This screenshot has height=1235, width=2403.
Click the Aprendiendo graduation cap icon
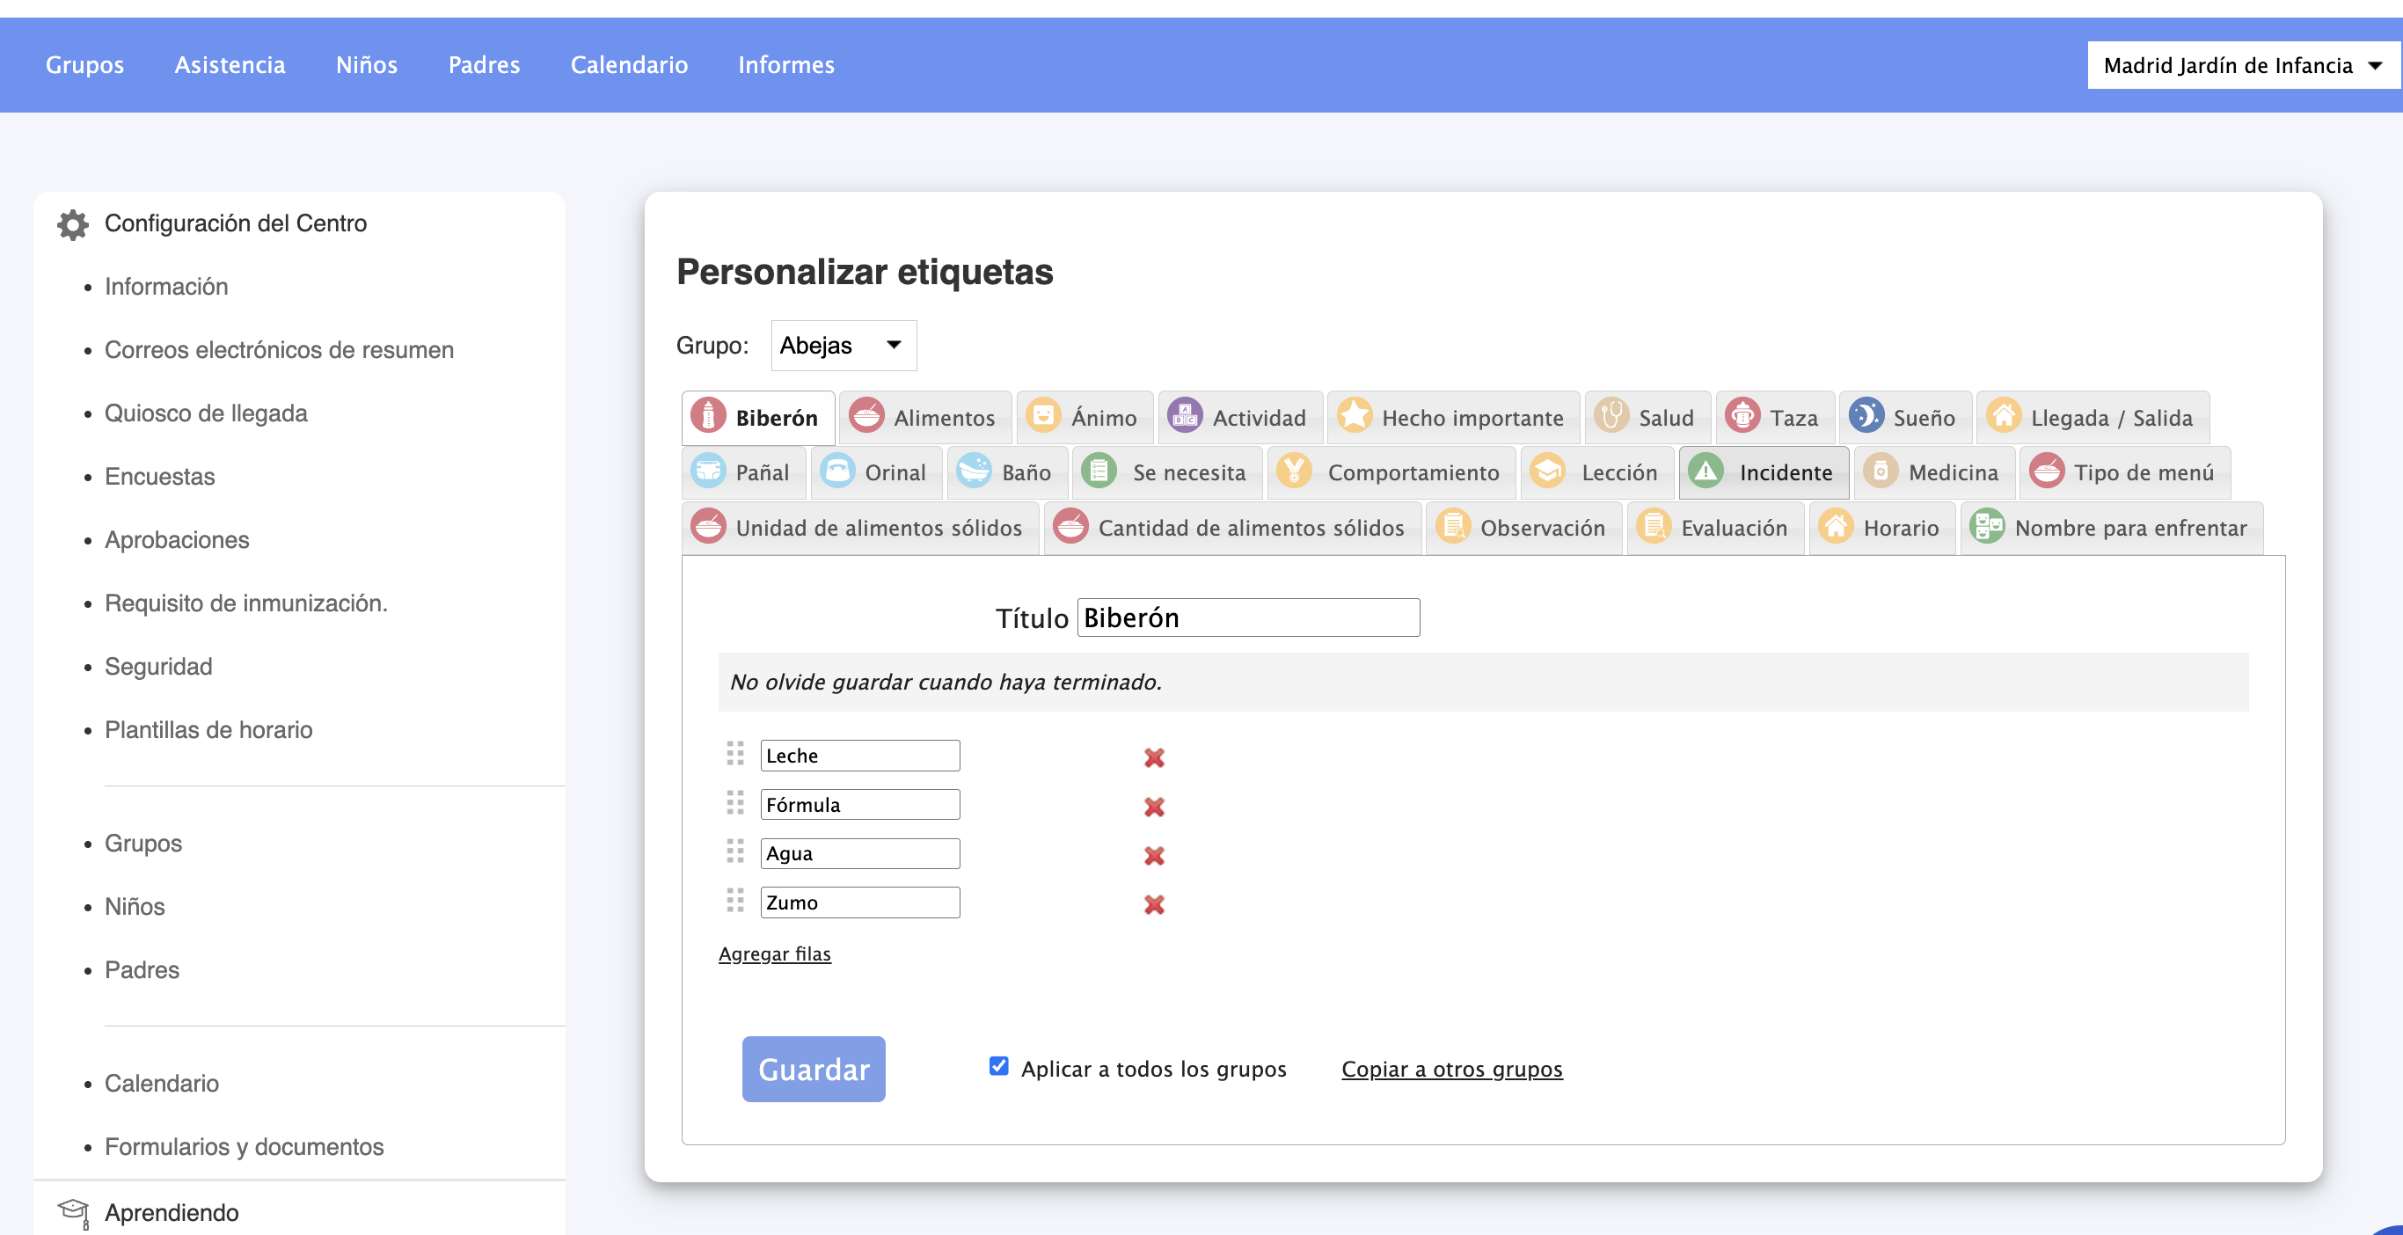coord(74,1211)
